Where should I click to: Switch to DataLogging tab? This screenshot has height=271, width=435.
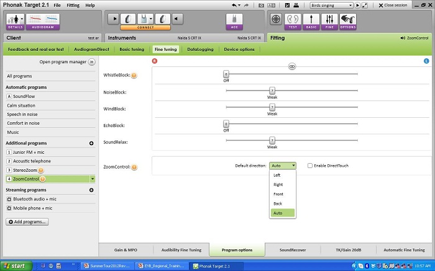200,49
